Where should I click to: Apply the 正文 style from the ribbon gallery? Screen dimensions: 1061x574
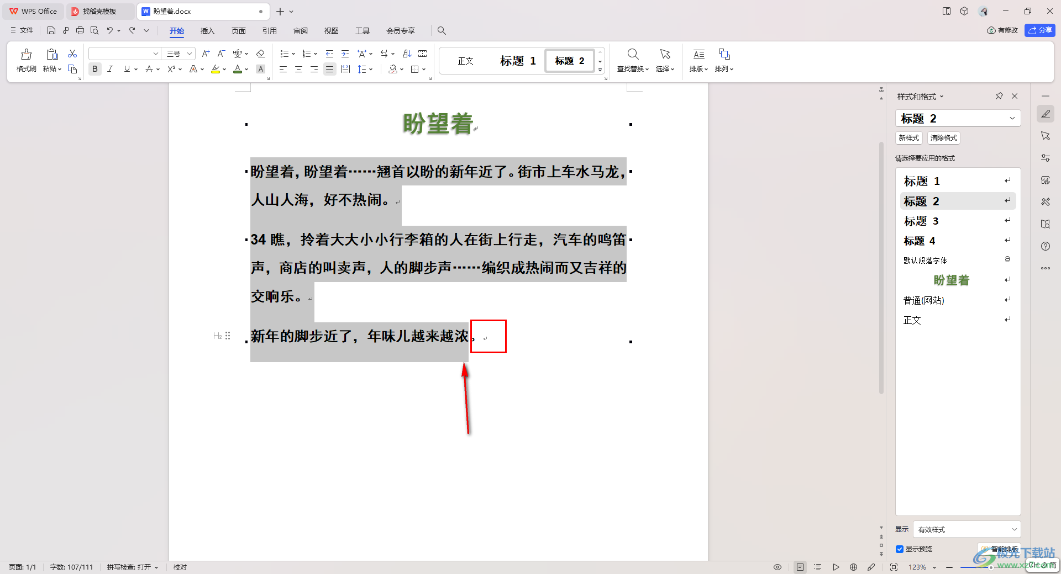point(465,61)
